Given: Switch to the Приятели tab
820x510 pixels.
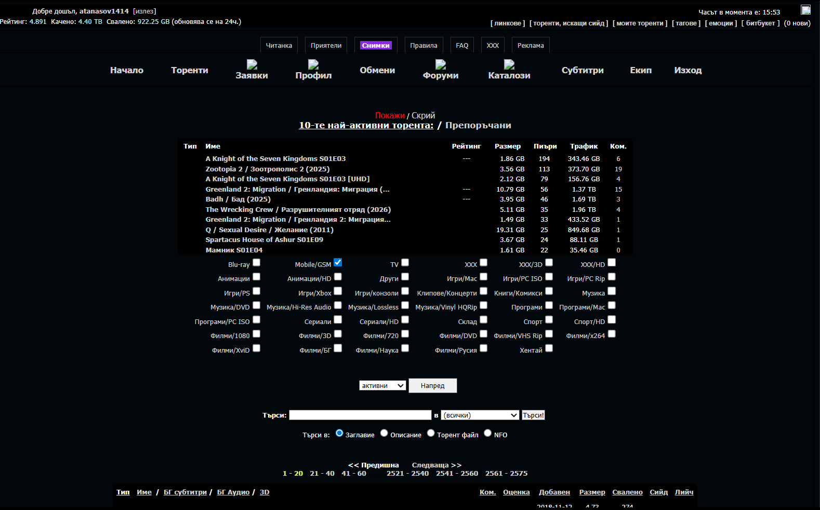Looking at the screenshot, I should pyautogui.click(x=326, y=46).
